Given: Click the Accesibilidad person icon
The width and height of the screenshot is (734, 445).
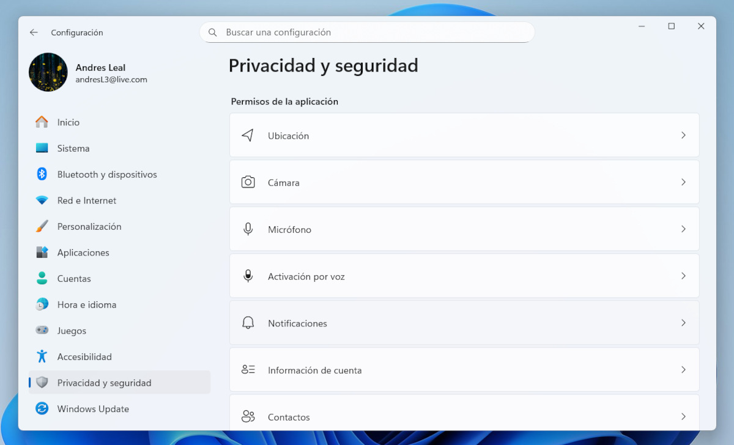Looking at the screenshot, I should click(42, 356).
